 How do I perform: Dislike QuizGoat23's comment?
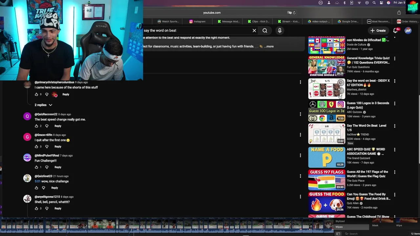click(x=43, y=188)
